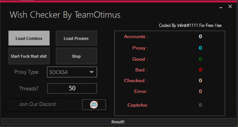
Task: Click the Proxy : label in stats panel
Action: pos(140,48)
